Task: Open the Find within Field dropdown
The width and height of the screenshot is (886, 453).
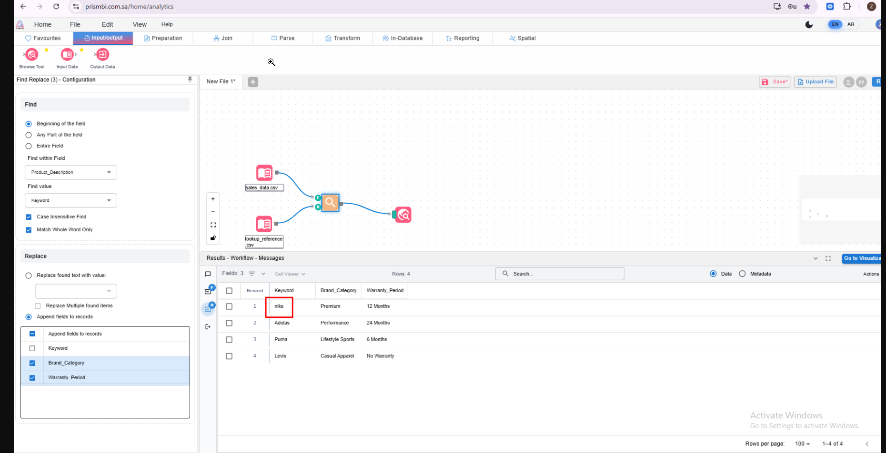Action: (x=71, y=172)
